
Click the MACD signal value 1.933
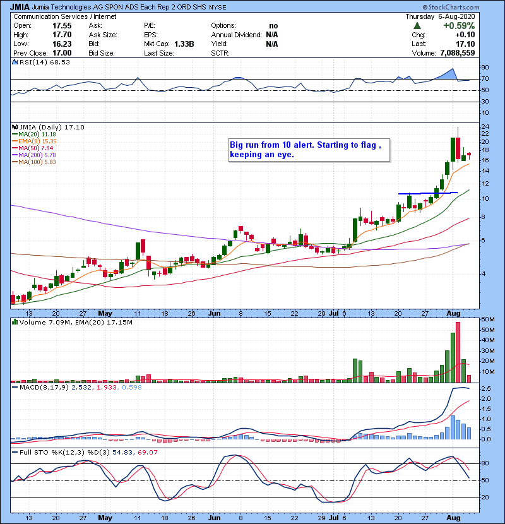click(107, 388)
